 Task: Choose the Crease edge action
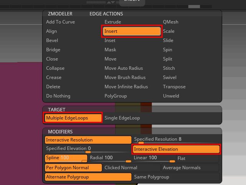tap(53, 77)
